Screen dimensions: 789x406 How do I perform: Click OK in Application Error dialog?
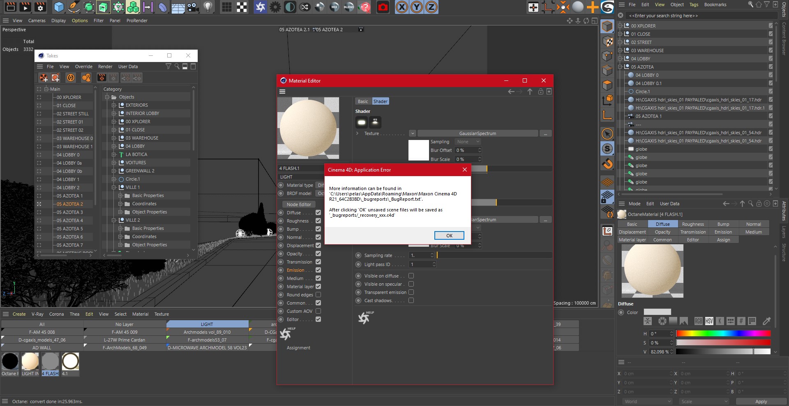[x=449, y=236]
